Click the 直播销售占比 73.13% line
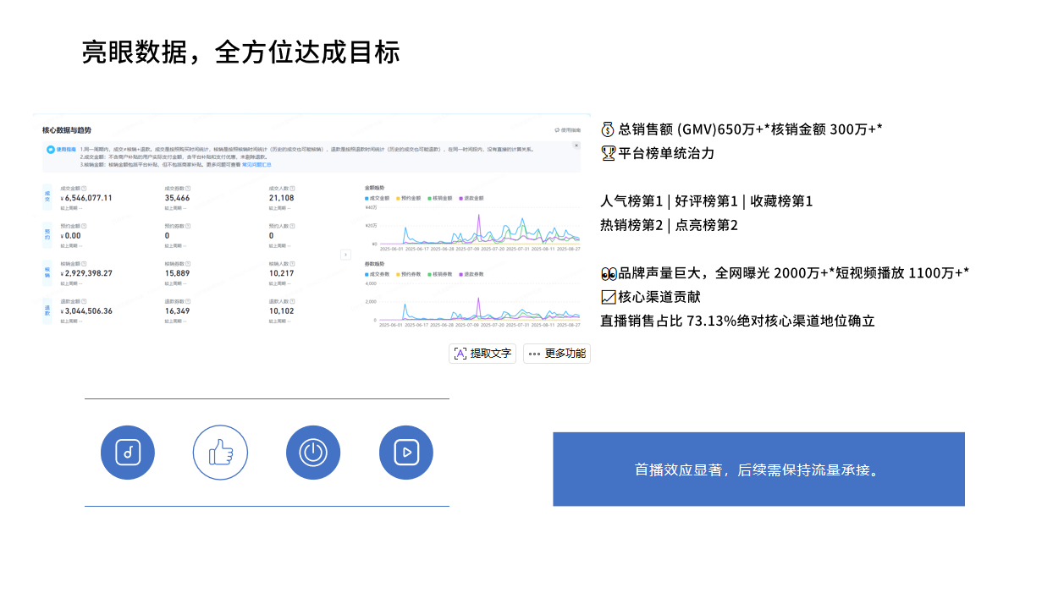 click(738, 321)
